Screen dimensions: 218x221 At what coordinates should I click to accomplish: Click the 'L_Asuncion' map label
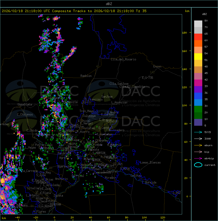119,102
